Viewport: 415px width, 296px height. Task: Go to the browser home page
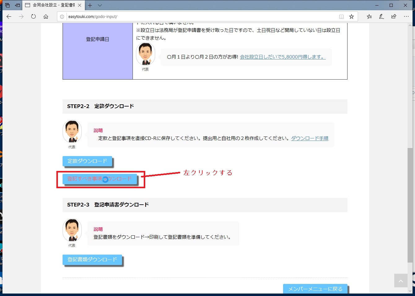tap(46, 17)
